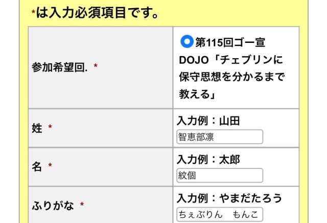
Task: Click the 名 row label
Action: pyautogui.click(x=37, y=167)
